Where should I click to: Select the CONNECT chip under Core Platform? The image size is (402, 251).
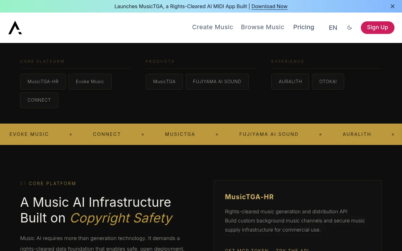39,100
